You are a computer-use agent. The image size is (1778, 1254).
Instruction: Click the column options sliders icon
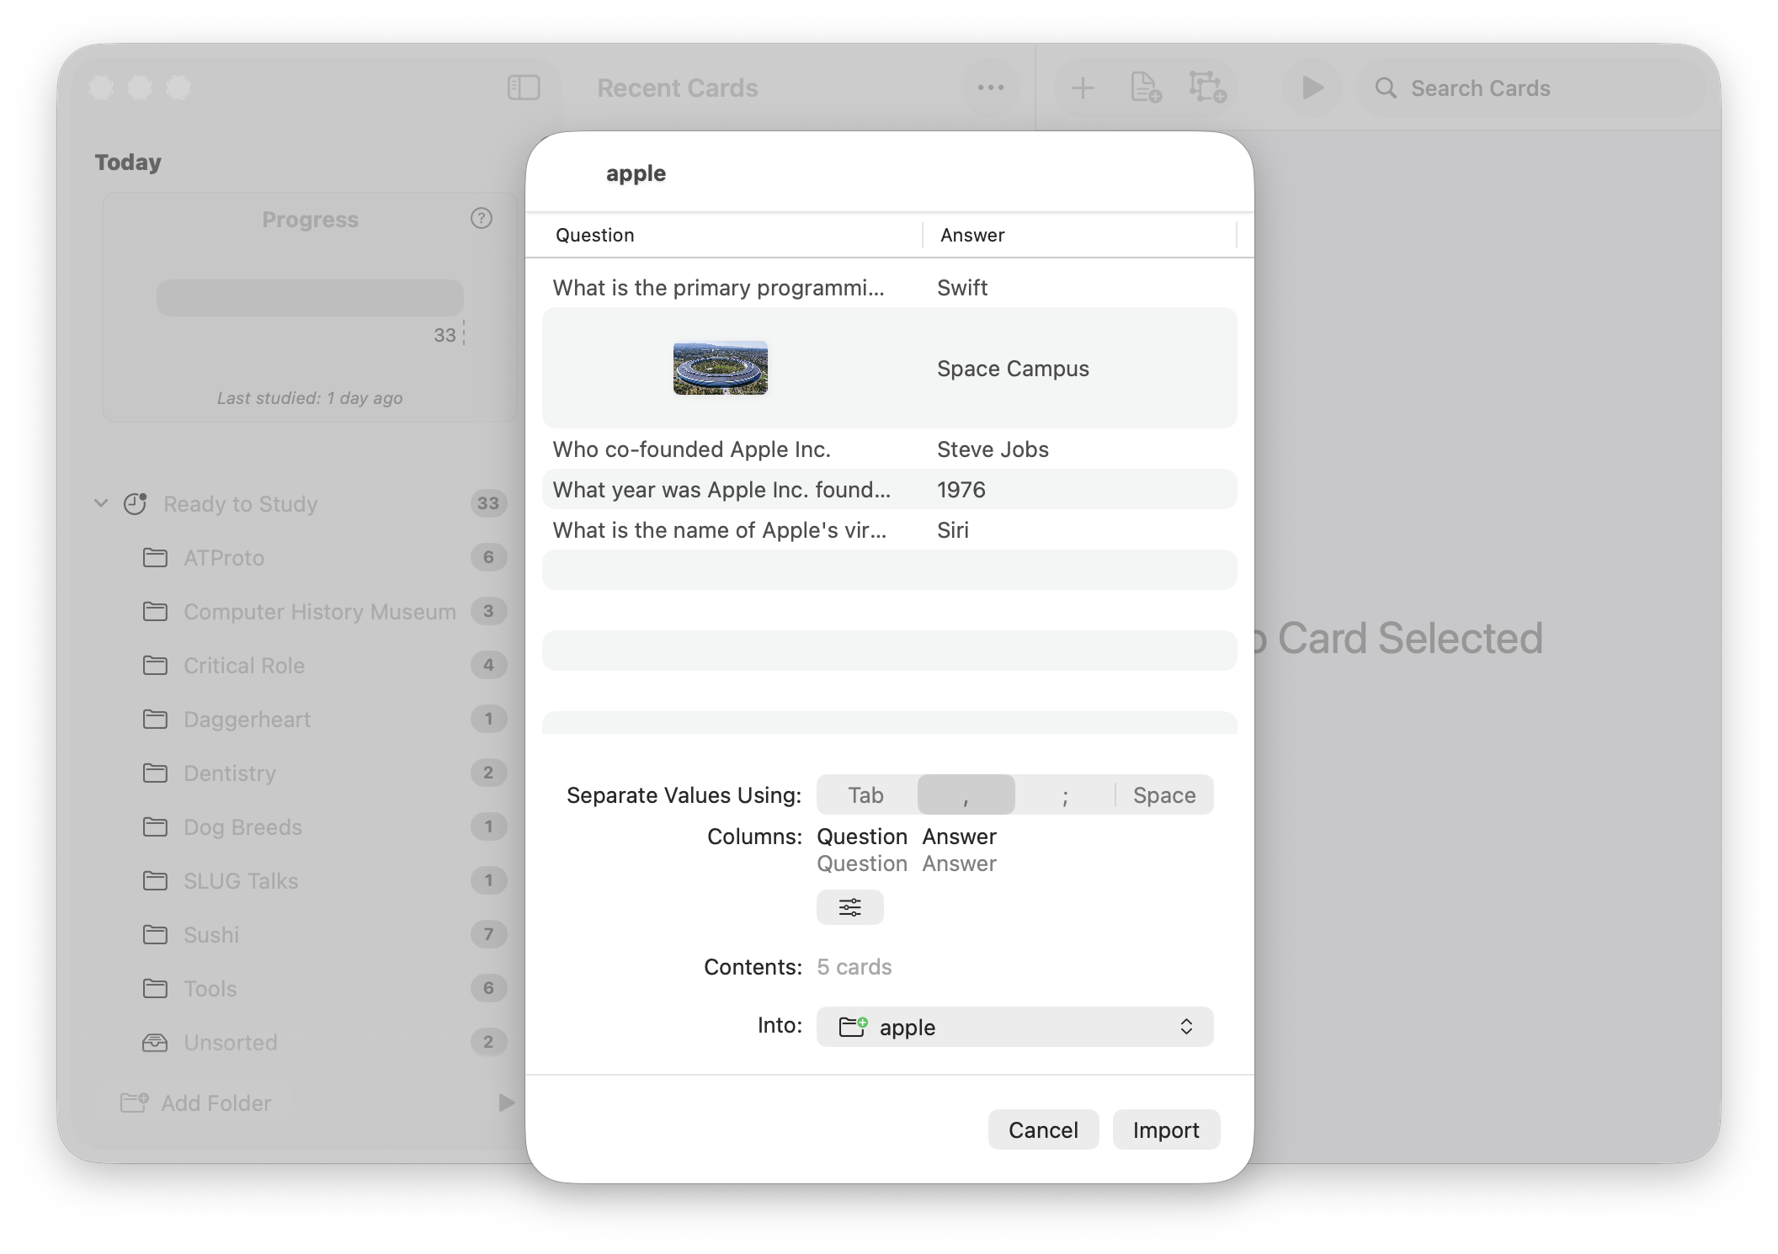point(849,907)
